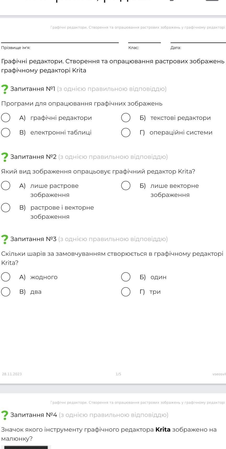
Task: Click the 1/5 page number indicator
Action: pos(118,374)
